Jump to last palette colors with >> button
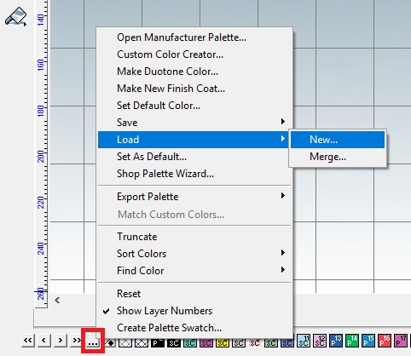 click(x=76, y=341)
